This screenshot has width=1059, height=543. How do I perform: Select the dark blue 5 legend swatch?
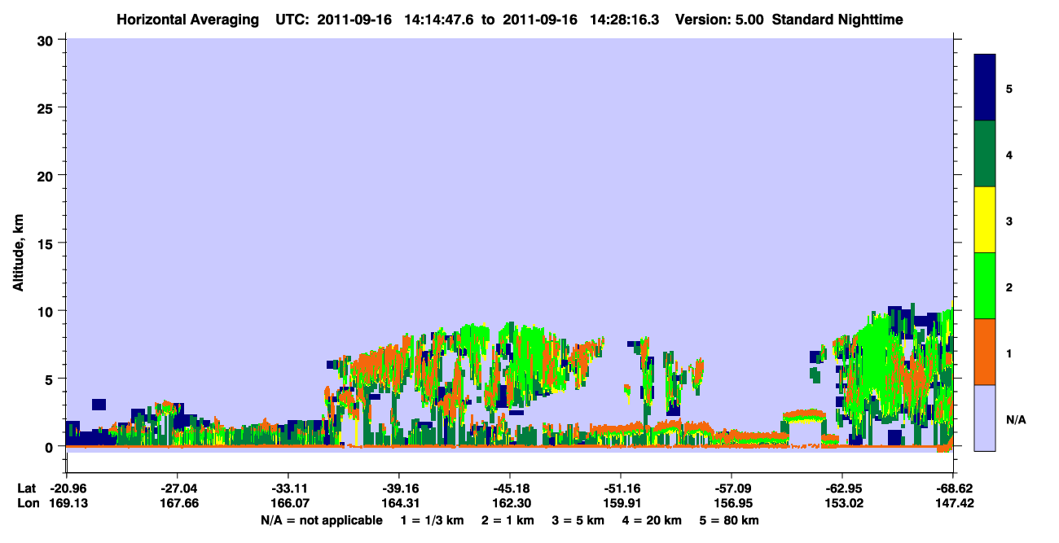click(985, 88)
